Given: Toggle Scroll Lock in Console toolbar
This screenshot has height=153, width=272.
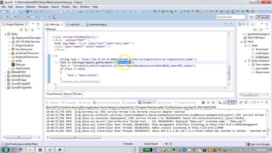Looking at the screenshot, I should (224, 102).
